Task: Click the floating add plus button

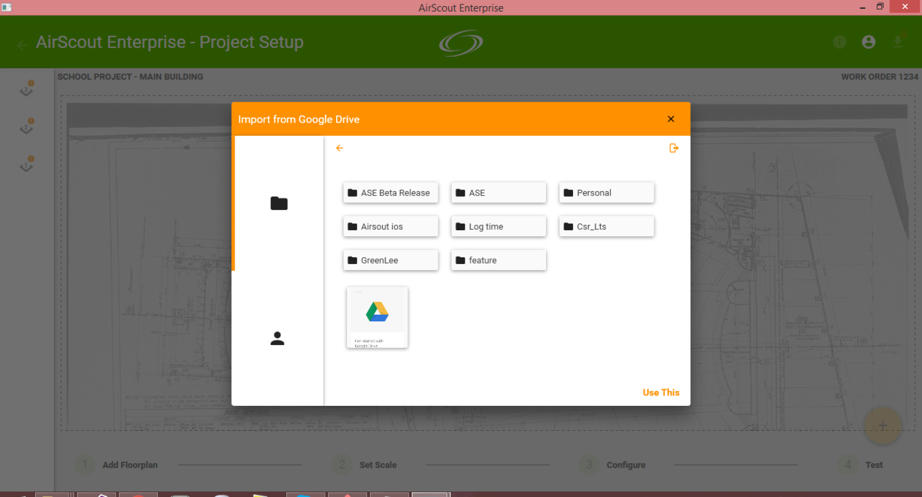Action: 882,426
